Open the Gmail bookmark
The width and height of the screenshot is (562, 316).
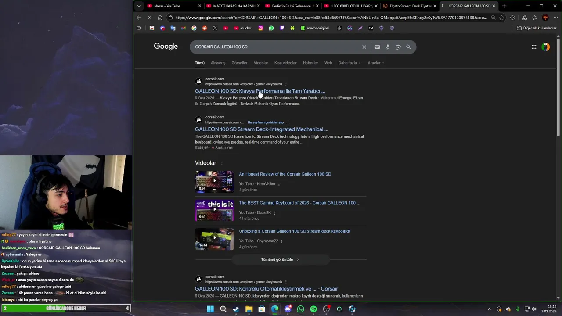(184, 28)
